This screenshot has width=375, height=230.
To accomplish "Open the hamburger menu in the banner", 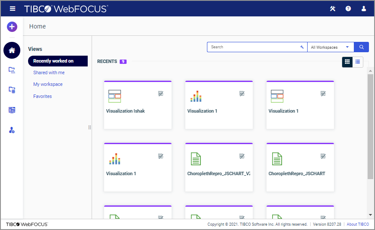I will coord(13,9).
